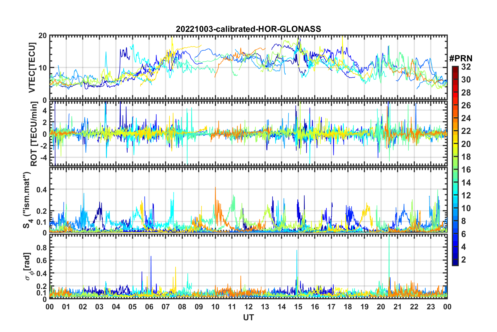
Task: Click S4 y-axis tick 0.1
Action: coord(42,222)
